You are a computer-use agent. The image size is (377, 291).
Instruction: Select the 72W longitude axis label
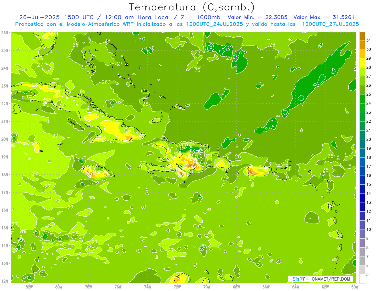[x=177, y=287]
